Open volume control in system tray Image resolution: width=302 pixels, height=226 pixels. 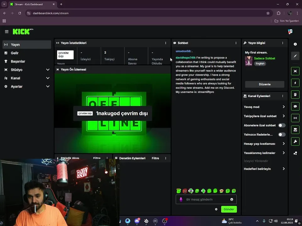(x=276, y=221)
